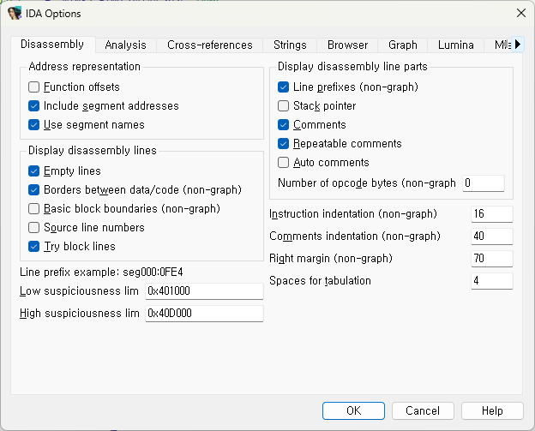The height and width of the screenshot is (431, 535).
Task: Uncheck Include segment addresses
Action: (x=33, y=105)
